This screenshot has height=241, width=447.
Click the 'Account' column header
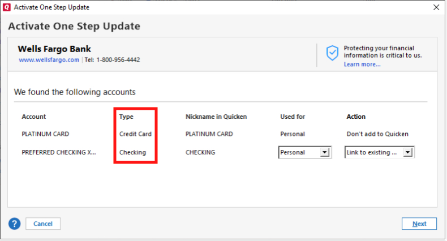[33, 117]
